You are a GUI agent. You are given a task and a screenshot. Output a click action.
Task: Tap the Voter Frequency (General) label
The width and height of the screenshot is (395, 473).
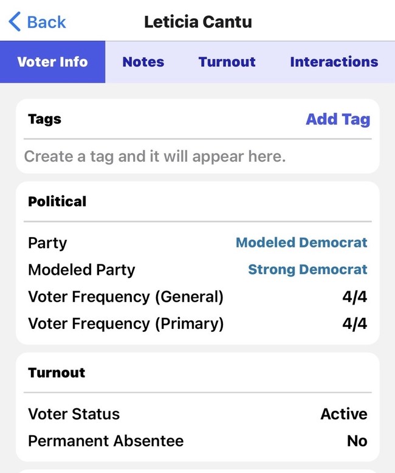pyautogui.click(x=126, y=297)
